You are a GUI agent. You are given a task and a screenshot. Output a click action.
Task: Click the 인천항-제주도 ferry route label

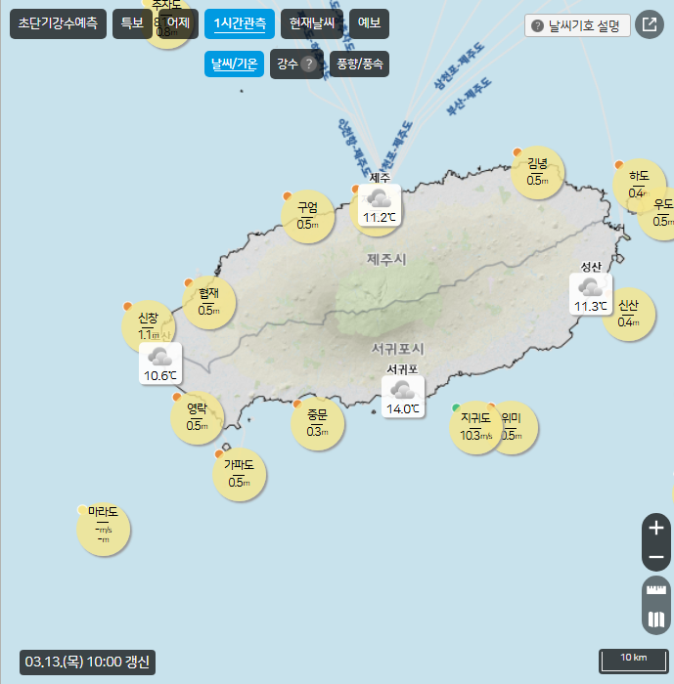coord(354,147)
